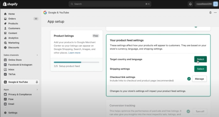Select target country and language
This screenshot has width=219, height=117.
point(200,59)
